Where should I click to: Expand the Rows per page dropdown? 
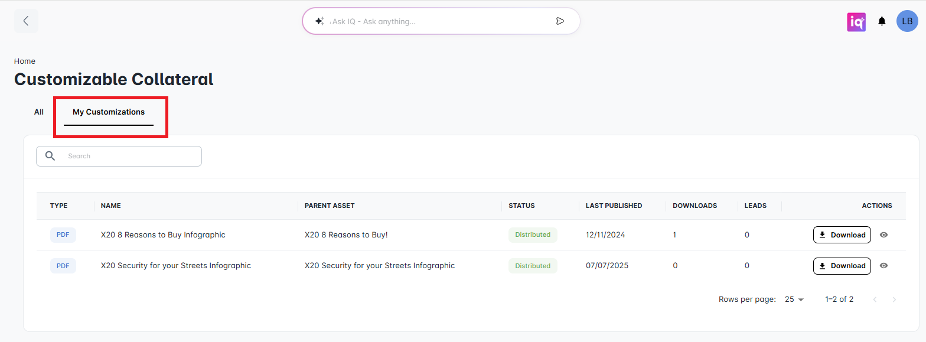pyautogui.click(x=794, y=299)
